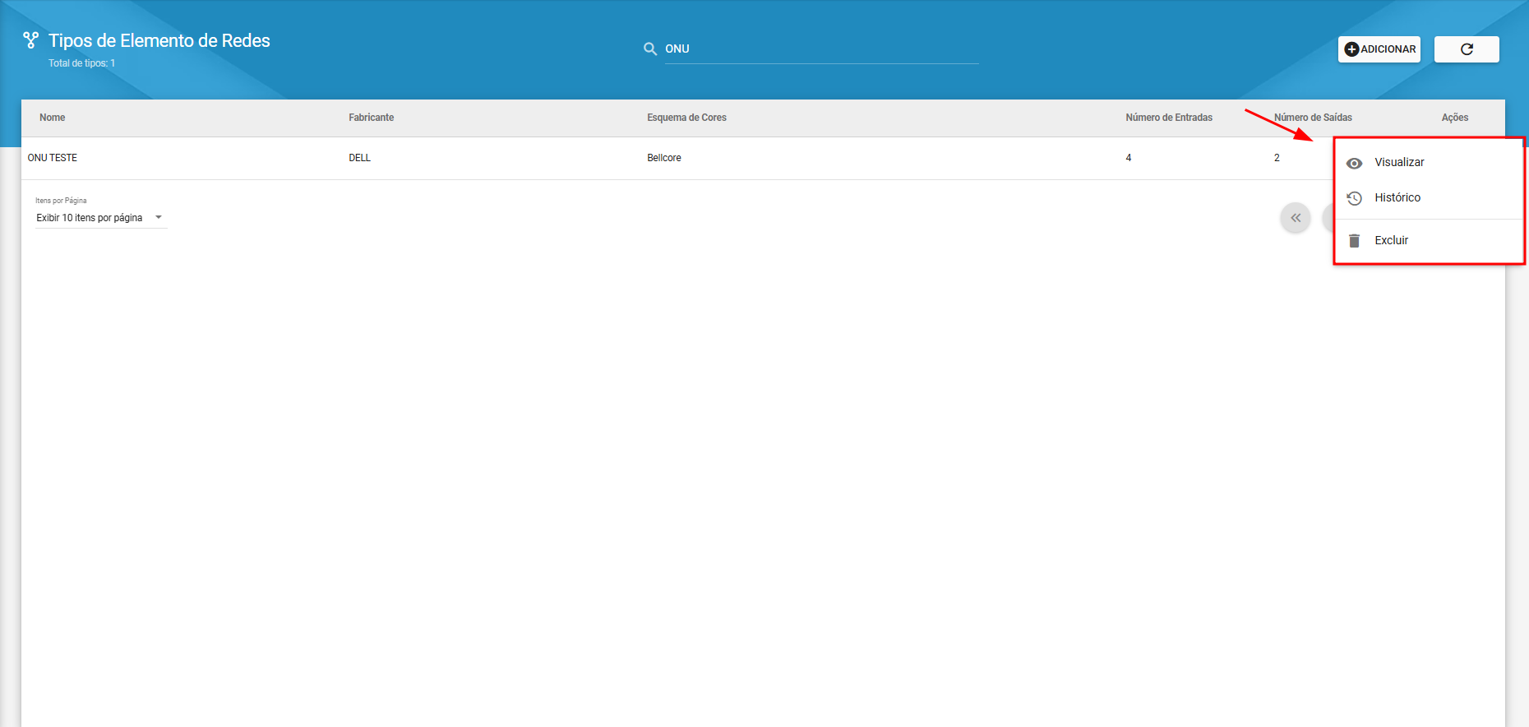The image size is (1529, 727).
Task: Click the Tipos de Elemento de Redes title
Action: [159, 40]
